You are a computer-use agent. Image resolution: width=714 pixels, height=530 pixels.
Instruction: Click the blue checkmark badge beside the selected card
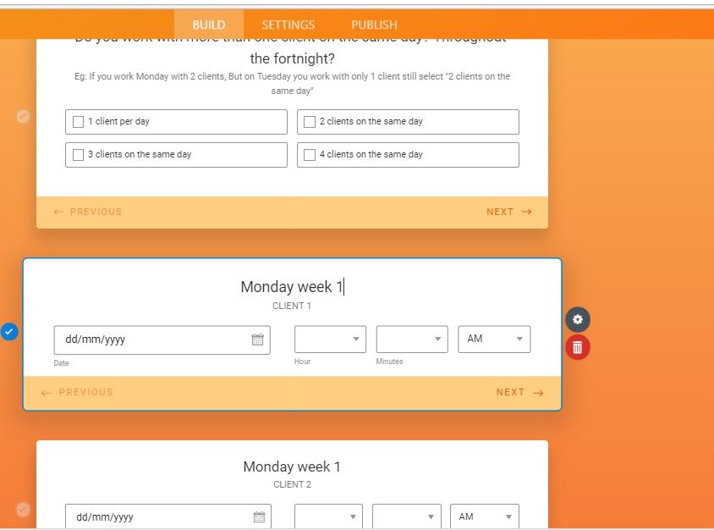click(8, 331)
